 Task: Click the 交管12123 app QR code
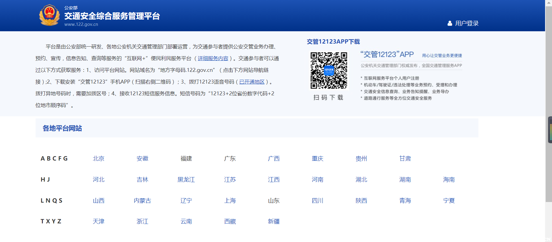click(x=329, y=71)
